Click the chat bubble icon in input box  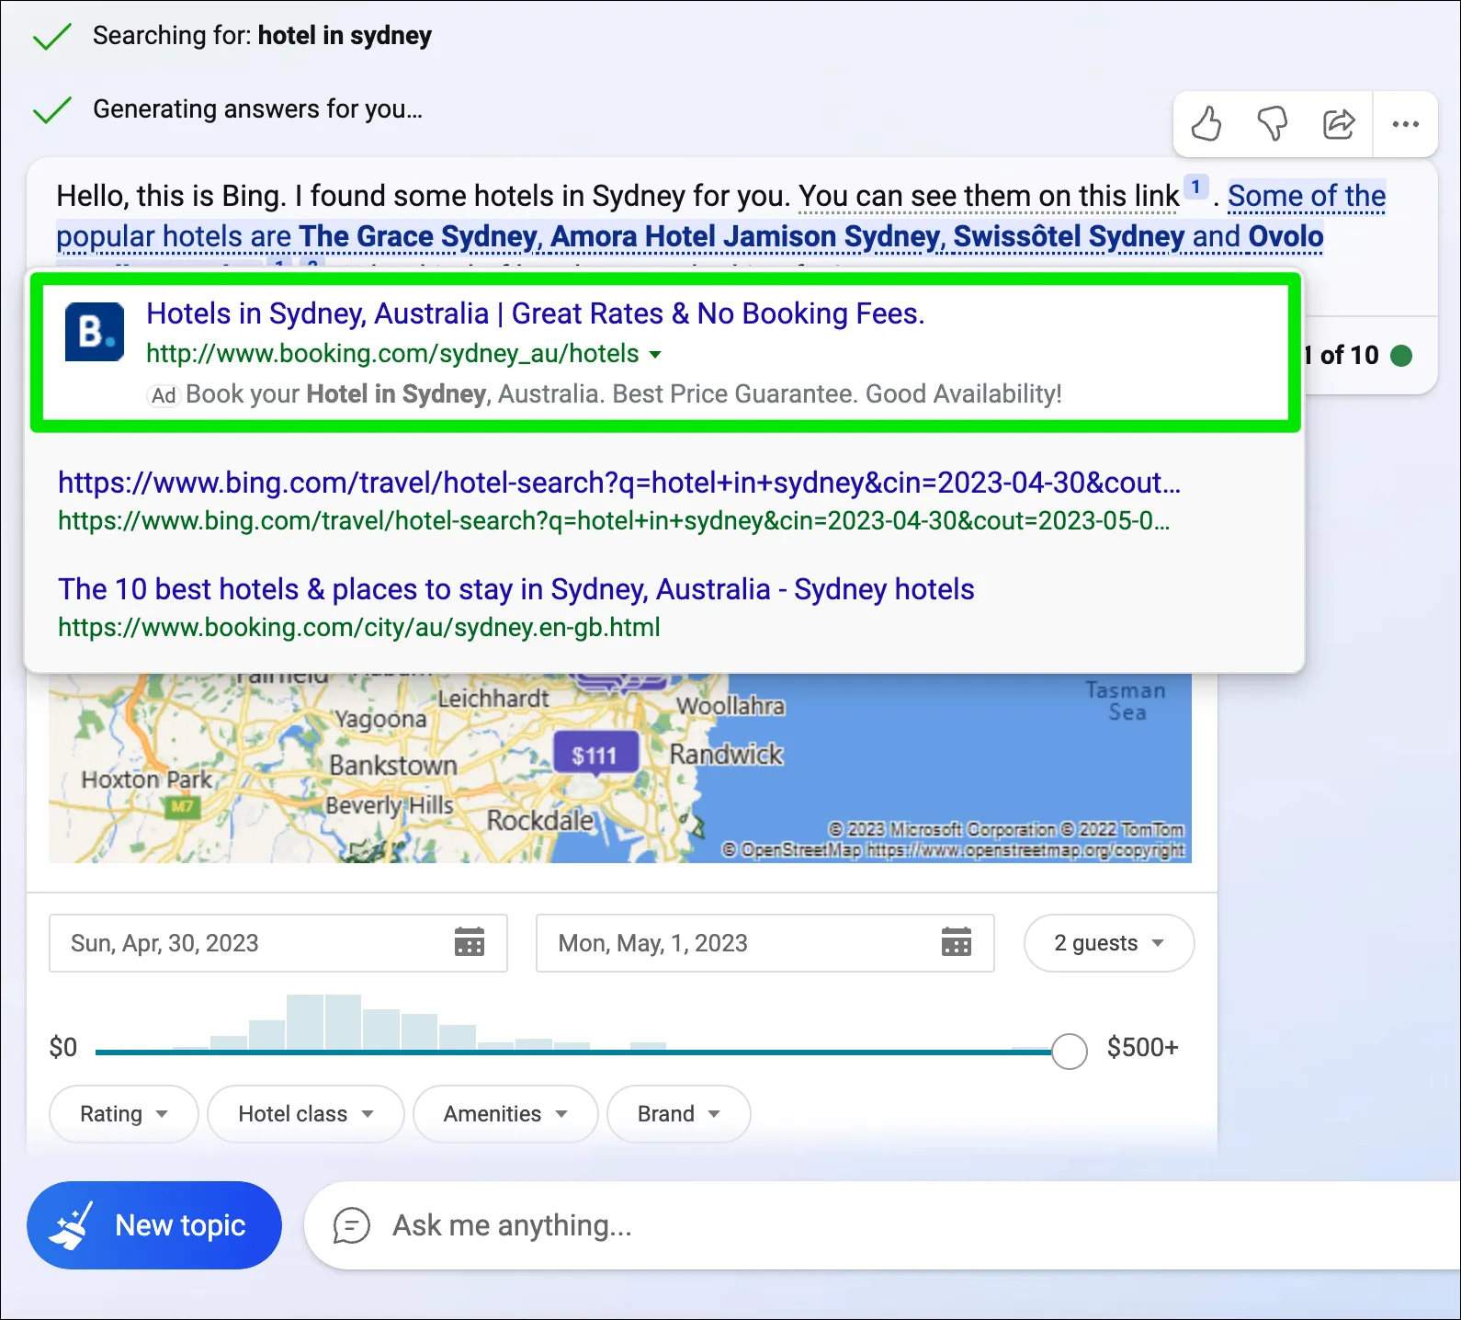tap(351, 1225)
